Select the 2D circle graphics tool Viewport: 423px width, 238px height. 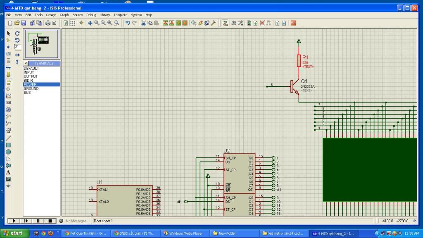pyautogui.click(x=8, y=152)
